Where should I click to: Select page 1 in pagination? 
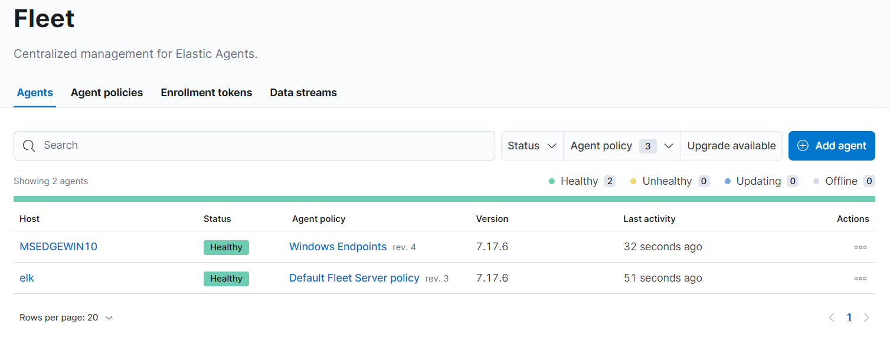point(849,318)
